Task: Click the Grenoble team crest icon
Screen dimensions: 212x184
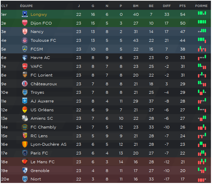Action: 25,170
